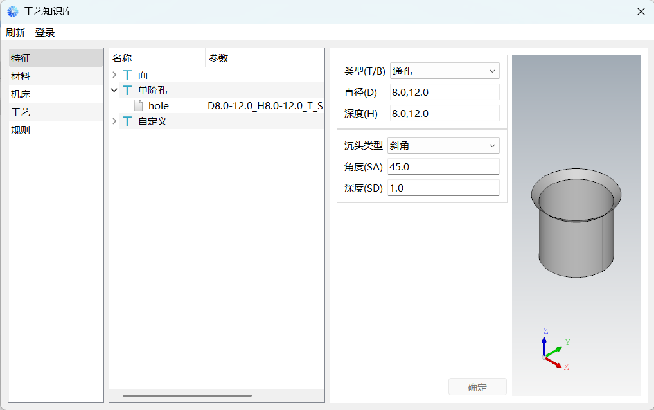Image resolution: width=654 pixels, height=410 pixels.
Task: Click the 登录 menu item
Action: pyautogui.click(x=45, y=33)
